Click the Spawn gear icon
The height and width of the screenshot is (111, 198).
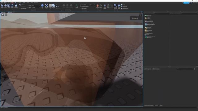pyautogui.click(x=101, y=6)
